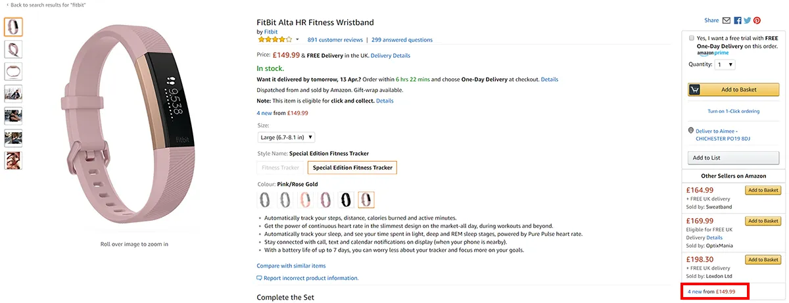Expand the star rating breakdown arrow
789x303 pixels.
[x=297, y=39]
